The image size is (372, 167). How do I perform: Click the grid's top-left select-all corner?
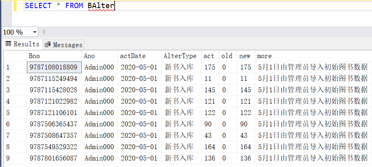tap(15, 56)
